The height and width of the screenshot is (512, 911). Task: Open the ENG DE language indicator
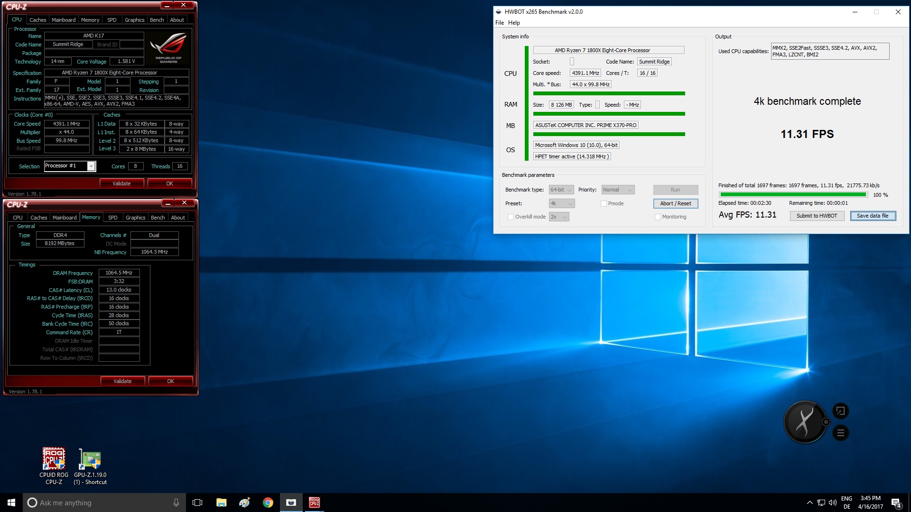coord(846,503)
